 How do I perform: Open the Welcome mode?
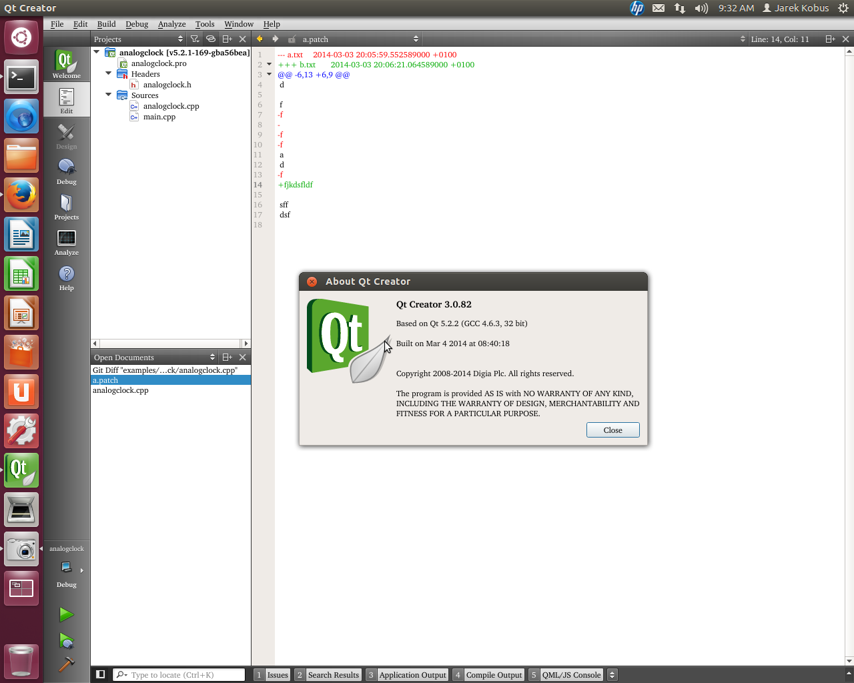pyautogui.click(x=67, y=64)
